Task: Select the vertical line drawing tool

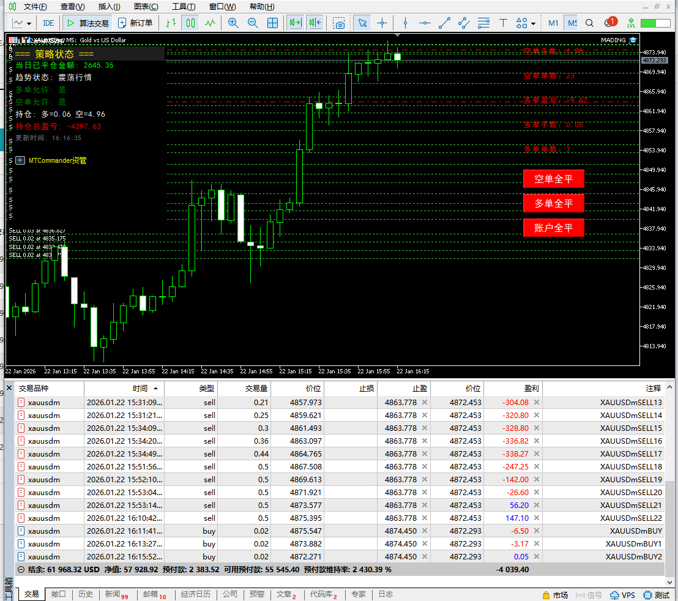Action: (x=405, y=23)
